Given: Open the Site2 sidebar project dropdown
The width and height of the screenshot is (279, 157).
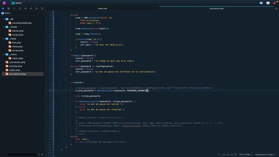Looking at the screenshot, I should point(7,13).
